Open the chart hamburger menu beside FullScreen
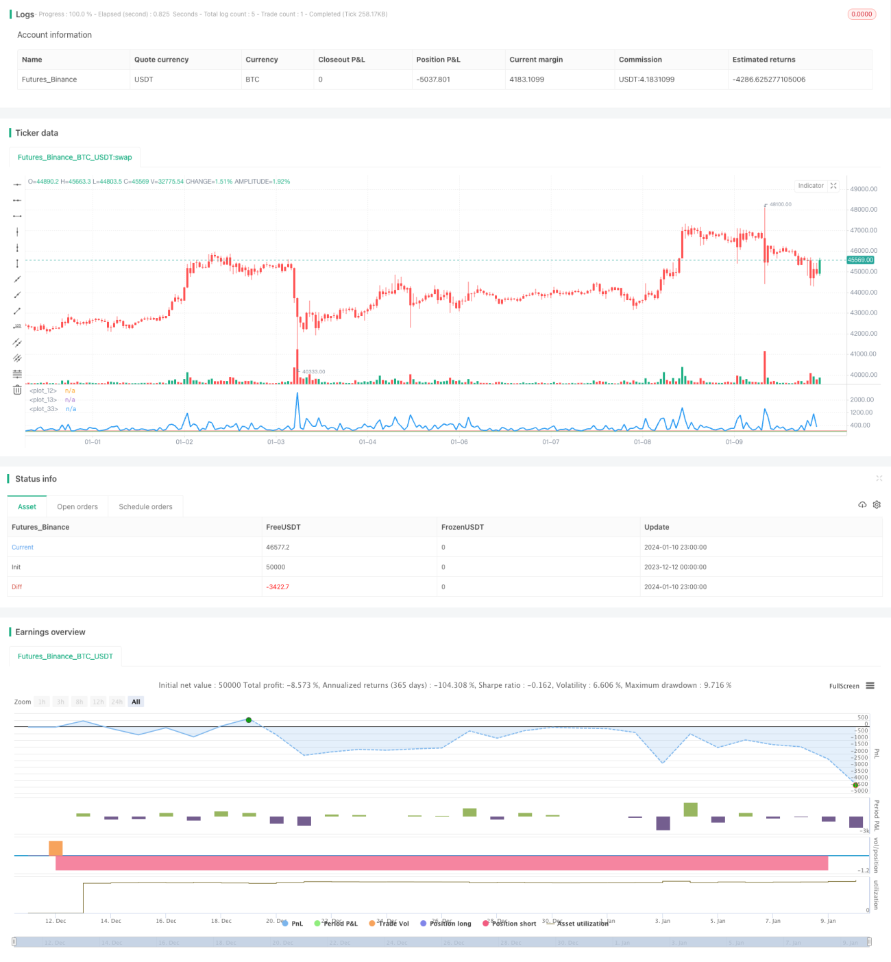Image resolution: width=891 pixels, height=962 pixels. tap(870, 686)
